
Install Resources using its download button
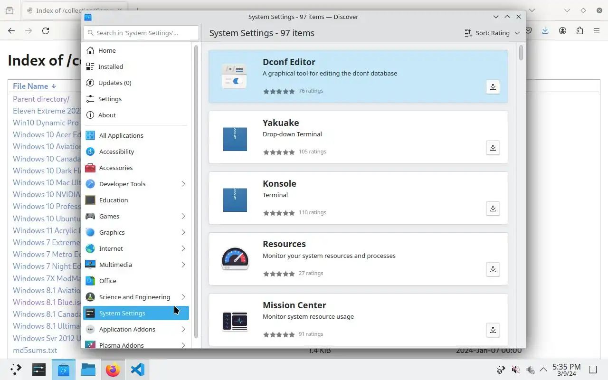click(x=493, y=269)
